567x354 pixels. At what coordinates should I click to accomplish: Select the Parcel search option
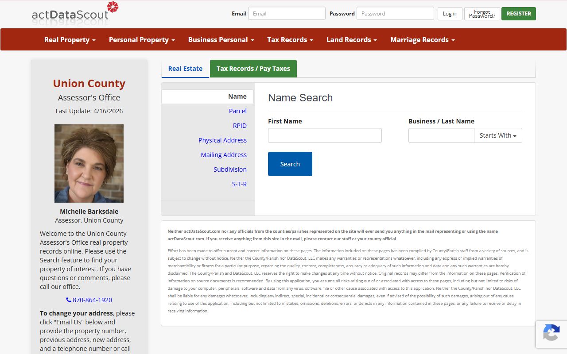[238, 111]
